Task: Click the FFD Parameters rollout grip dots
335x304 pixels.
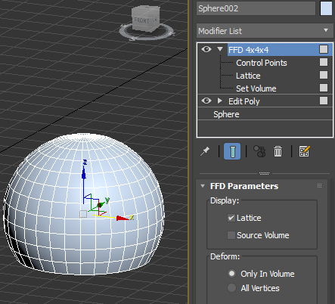Action: pyautogui.click(x=319, y=186)
